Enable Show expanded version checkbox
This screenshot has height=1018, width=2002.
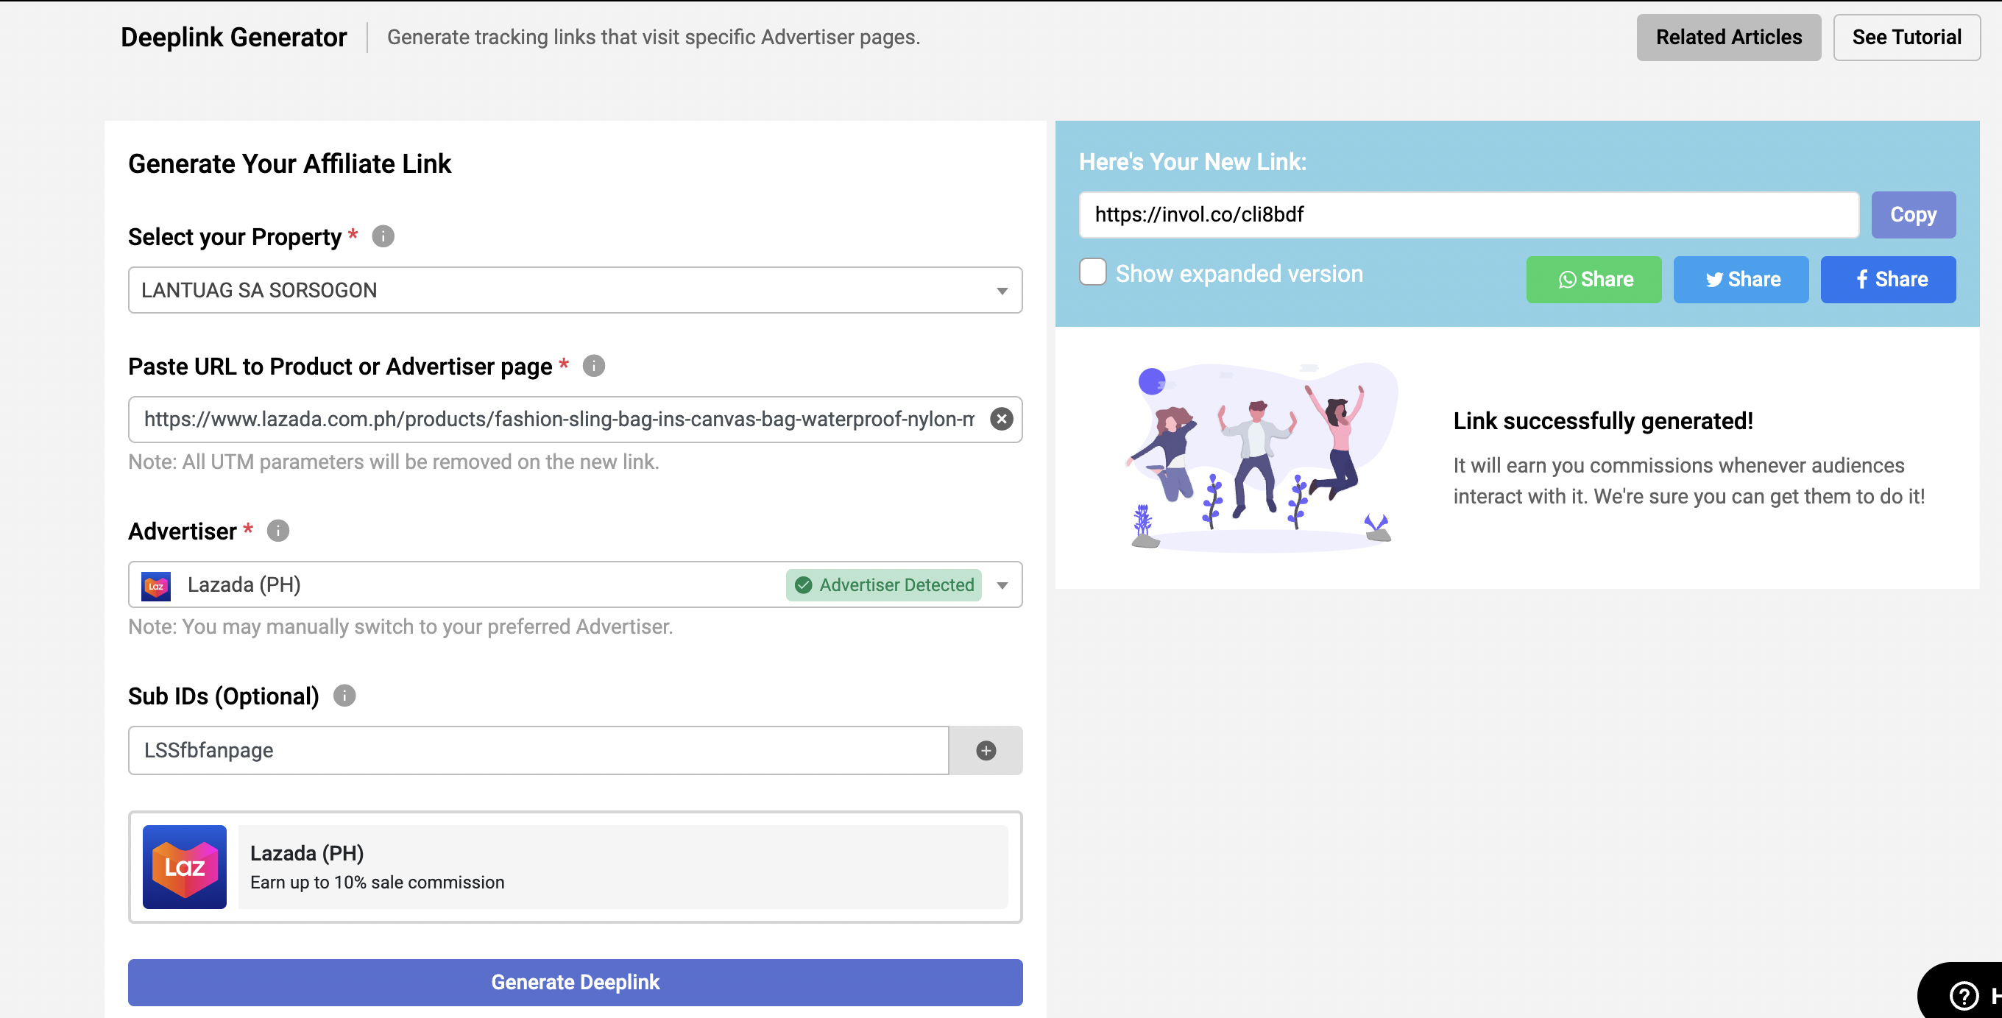pyautogui.click(x=1093, y=273)
